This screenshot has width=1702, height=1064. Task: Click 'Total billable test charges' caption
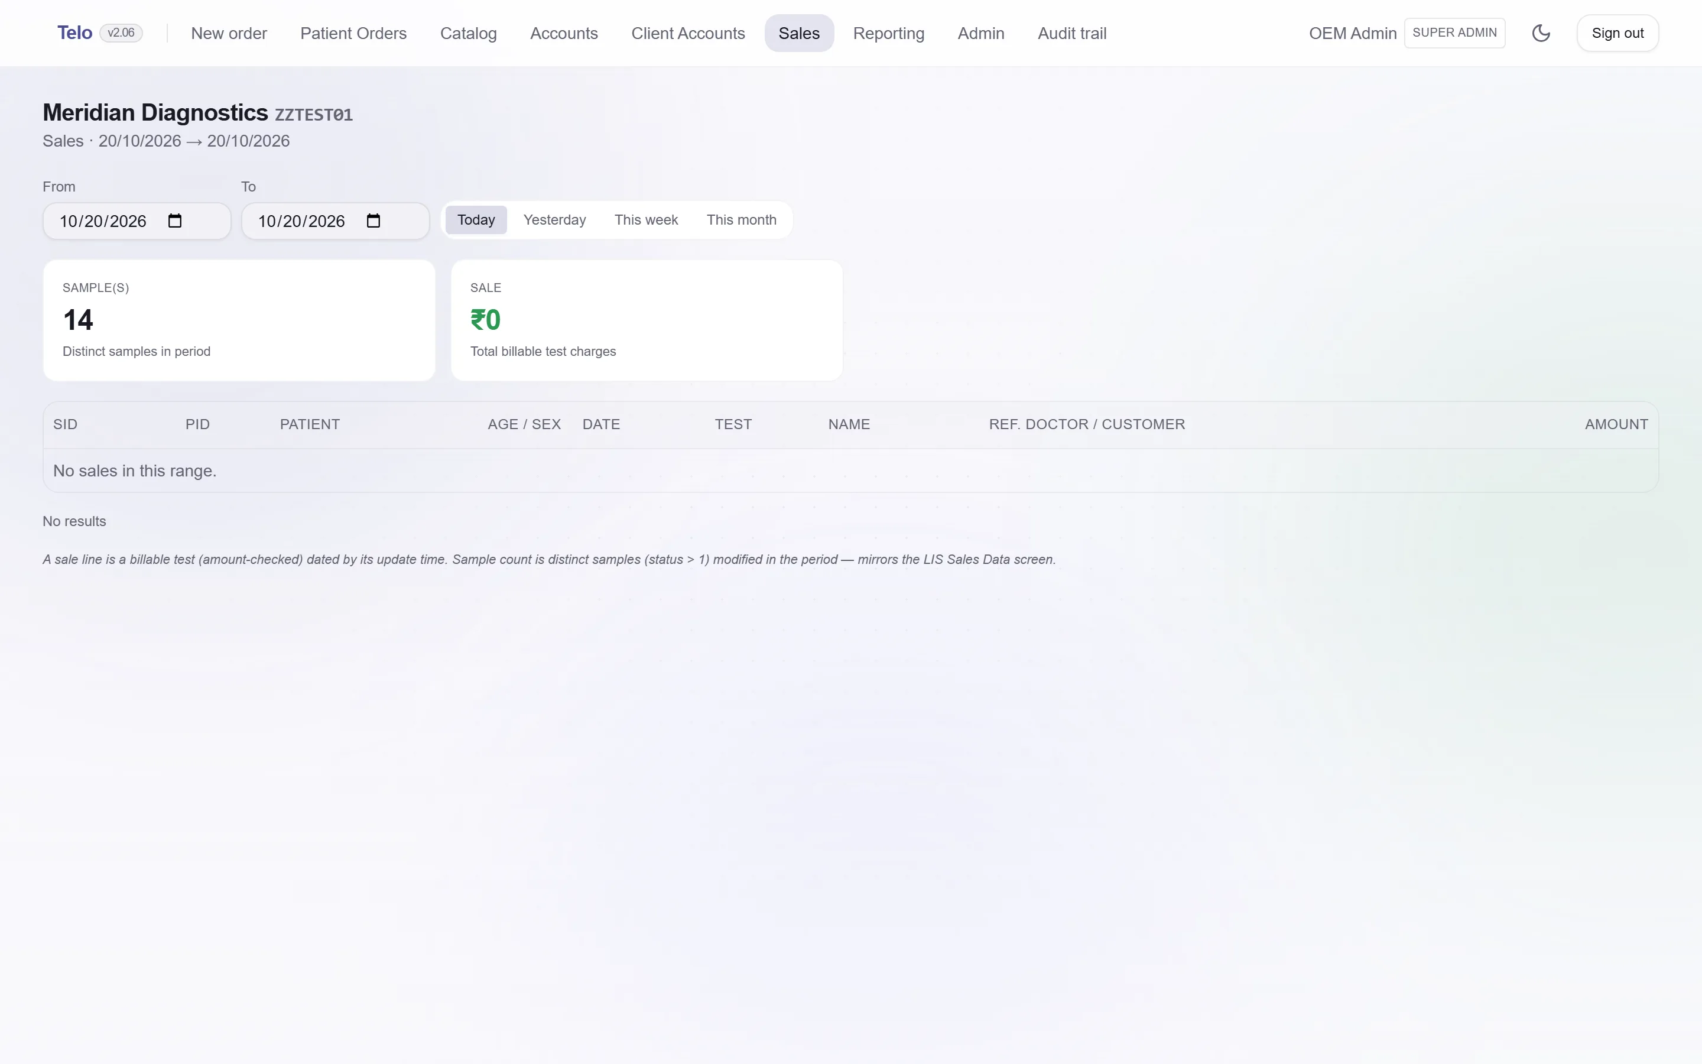(x=543, y=351)
